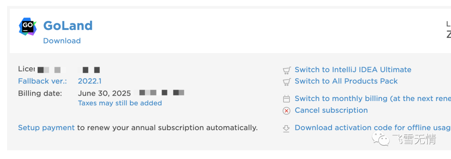Open the Fallback ver. label link
The width and height of the screenshot is (451, 159).
coord(42,81)
